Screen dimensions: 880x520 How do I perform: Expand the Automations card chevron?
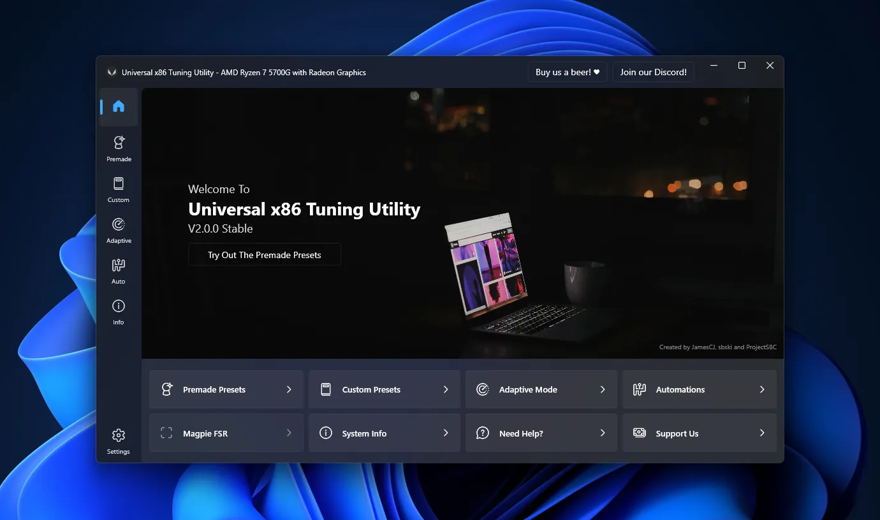pyautogui.click(x=762, y=389)
